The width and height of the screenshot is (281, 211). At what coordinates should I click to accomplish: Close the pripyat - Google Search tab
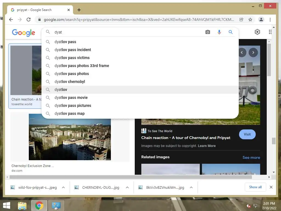click(x=68, y=10)
